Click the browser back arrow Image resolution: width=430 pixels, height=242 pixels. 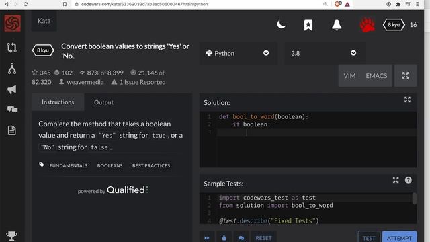click(7, 4)
